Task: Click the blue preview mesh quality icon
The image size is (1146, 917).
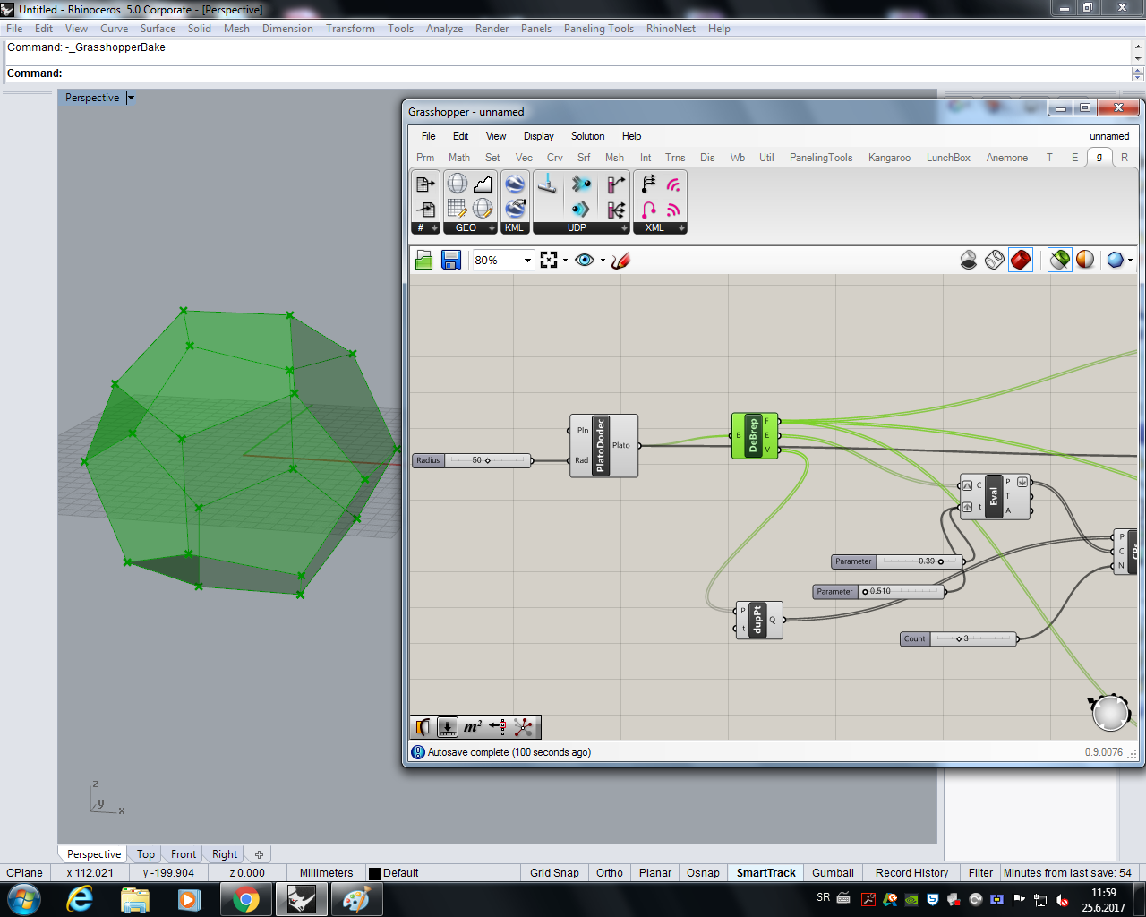Action: pyautogui.click(x=1115, y=260)
